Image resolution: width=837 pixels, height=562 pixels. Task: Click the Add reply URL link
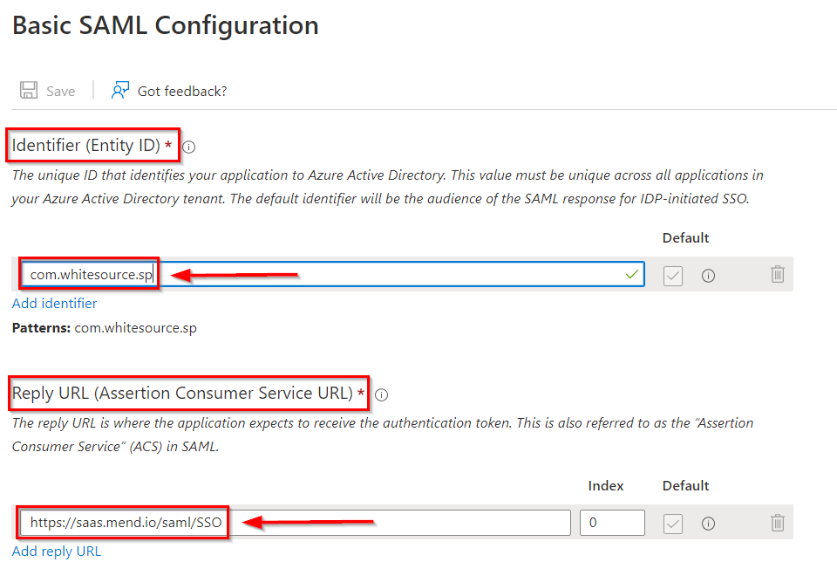(x=57, y=552)
